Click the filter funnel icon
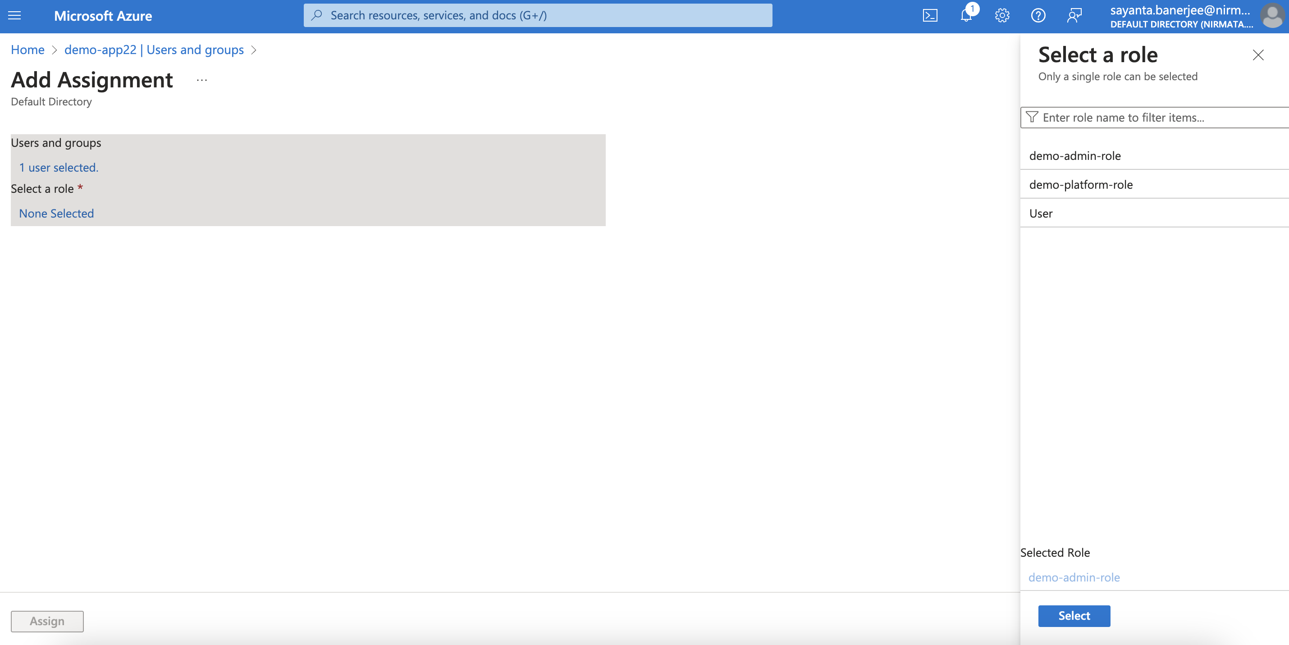Image resolution: width=1289 pixels, height=645 pixels. [x=1032, y=117]
